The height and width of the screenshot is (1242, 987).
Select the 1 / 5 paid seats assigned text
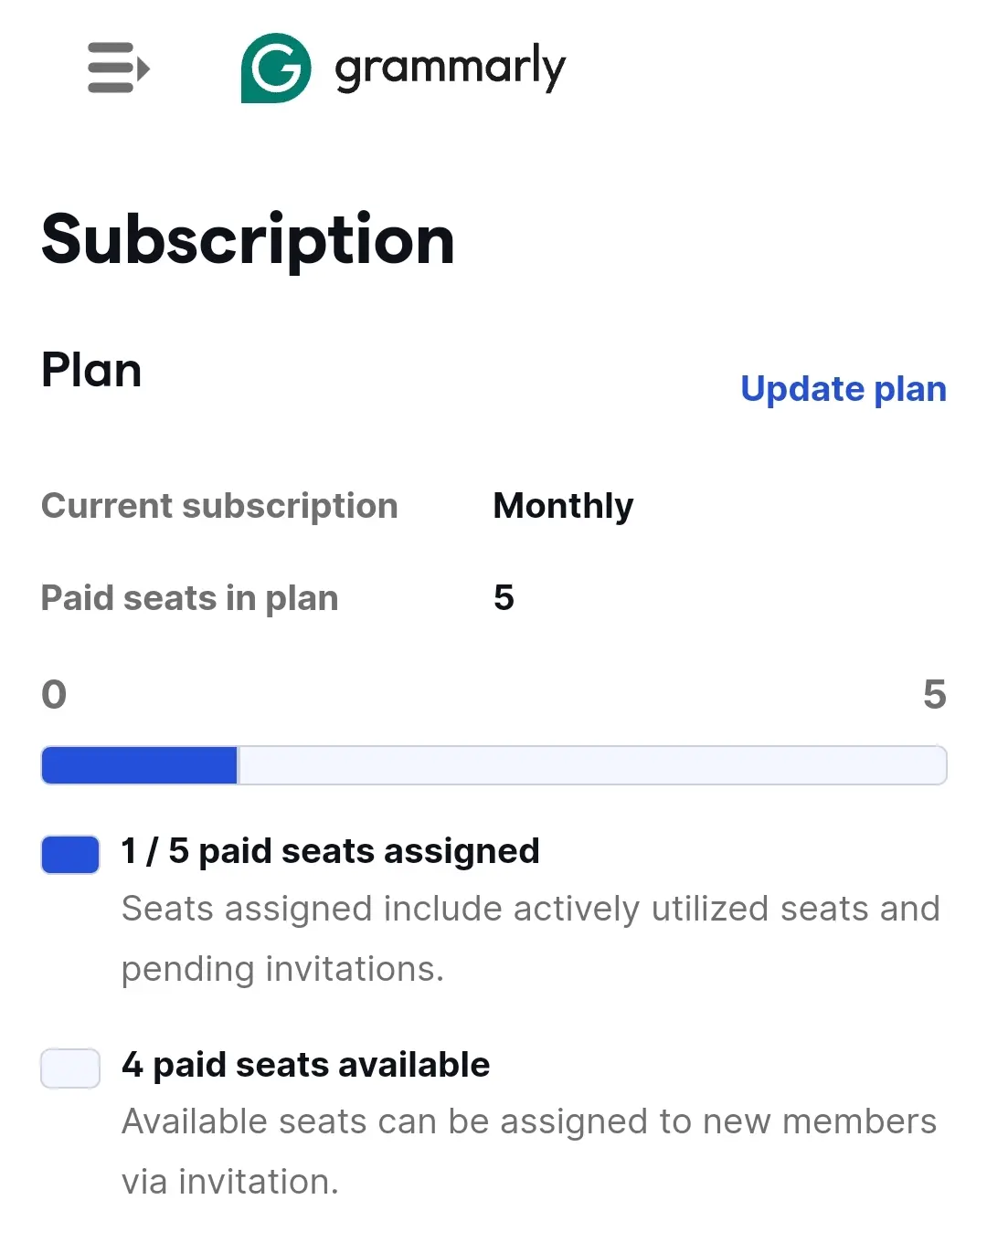(x=331, y=851)
